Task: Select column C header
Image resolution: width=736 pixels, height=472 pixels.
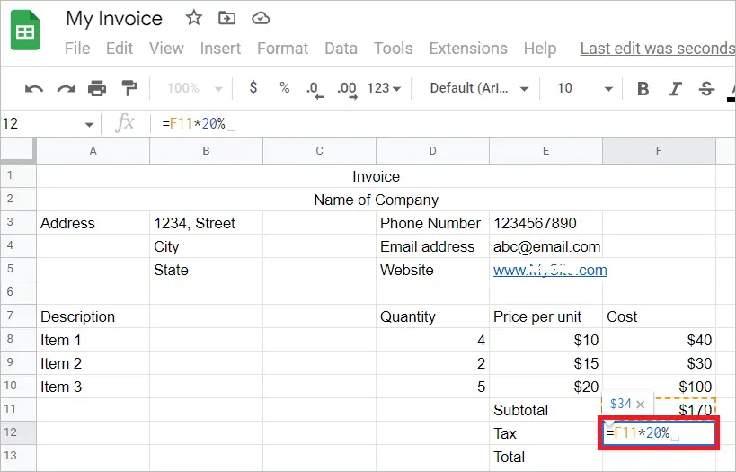Action: (x=319, y=151)
